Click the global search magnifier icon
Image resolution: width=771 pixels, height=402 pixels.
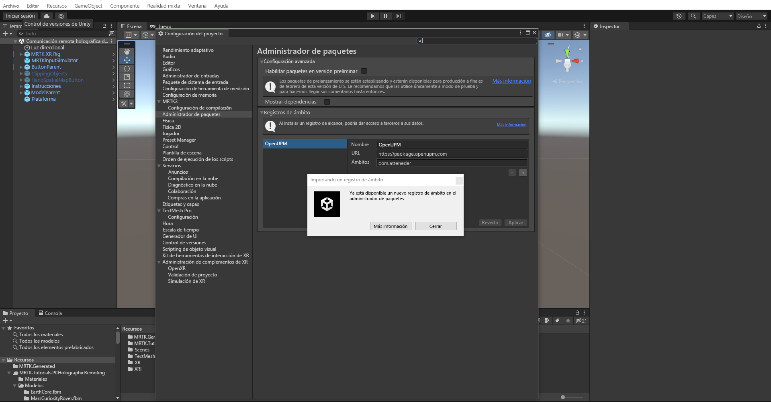tap(693, 16)
